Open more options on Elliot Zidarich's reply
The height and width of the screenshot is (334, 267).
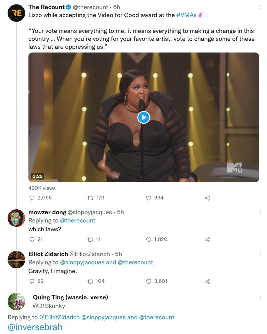point(260,254)
